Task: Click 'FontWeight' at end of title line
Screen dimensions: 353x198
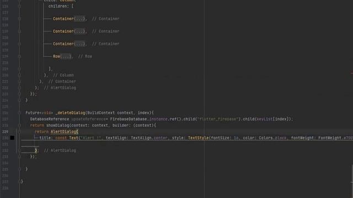Action: [x=330, y=138]
